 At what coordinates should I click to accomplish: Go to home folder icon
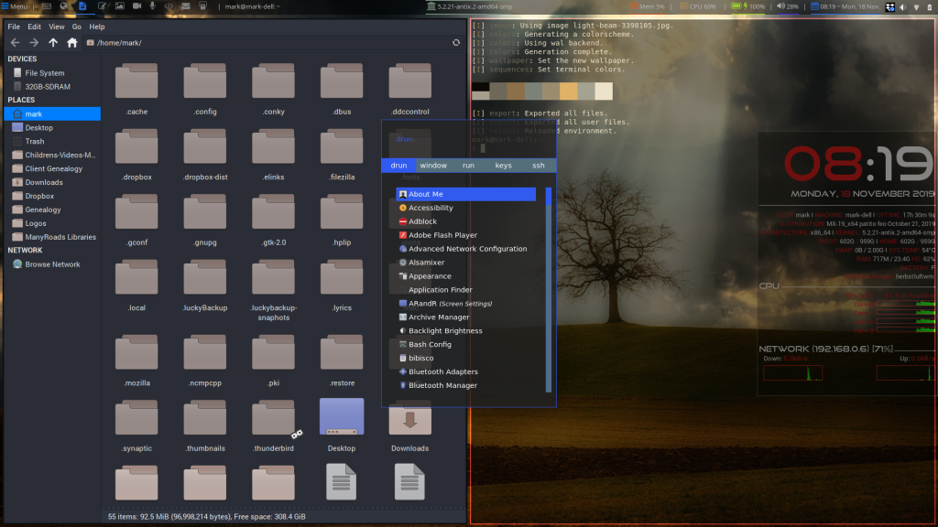coord(72,42)
